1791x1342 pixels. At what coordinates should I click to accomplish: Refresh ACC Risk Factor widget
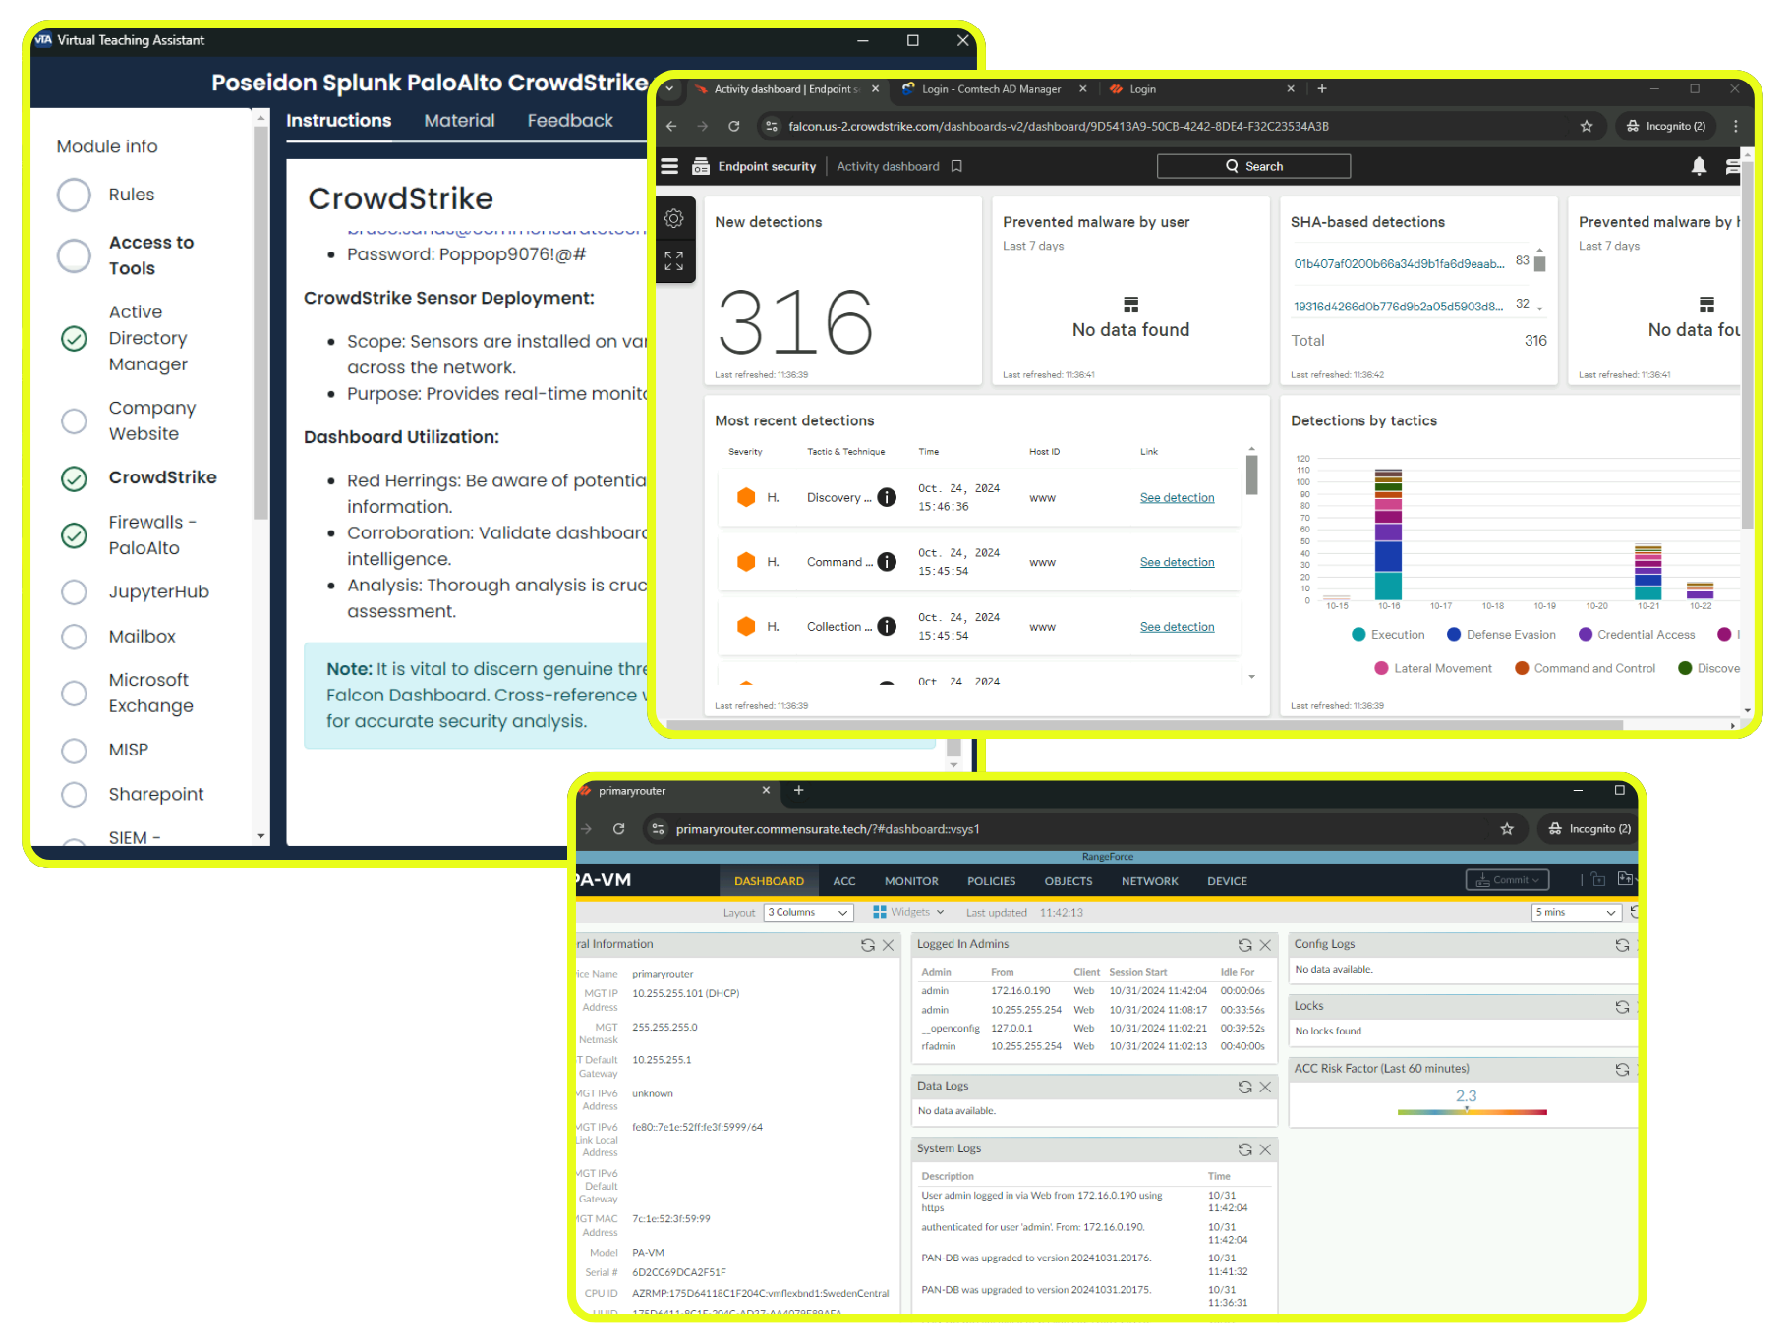tap(1622, 1070)
